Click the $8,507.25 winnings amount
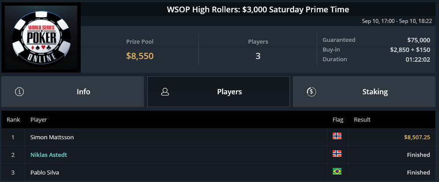 click(417, 137)
